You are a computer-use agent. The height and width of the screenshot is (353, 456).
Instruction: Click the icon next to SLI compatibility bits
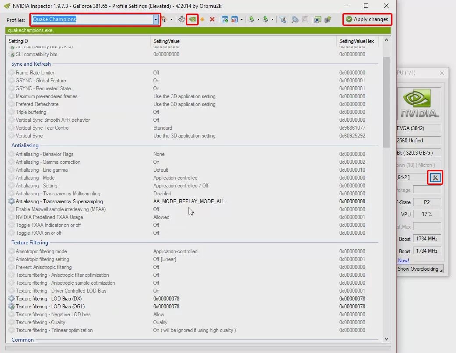pyautogui.click(x=12, y=54)
